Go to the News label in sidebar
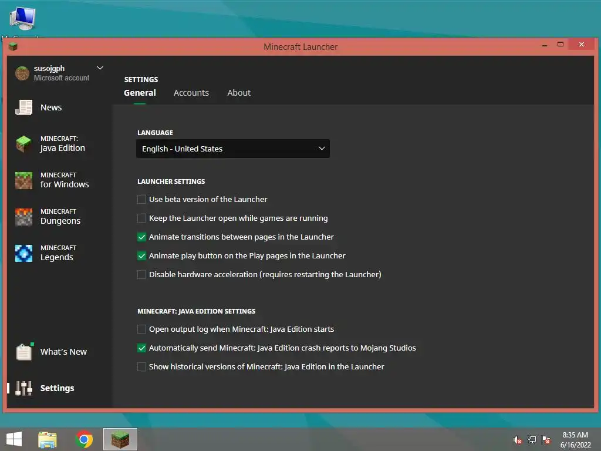 (x=51, y=107)
